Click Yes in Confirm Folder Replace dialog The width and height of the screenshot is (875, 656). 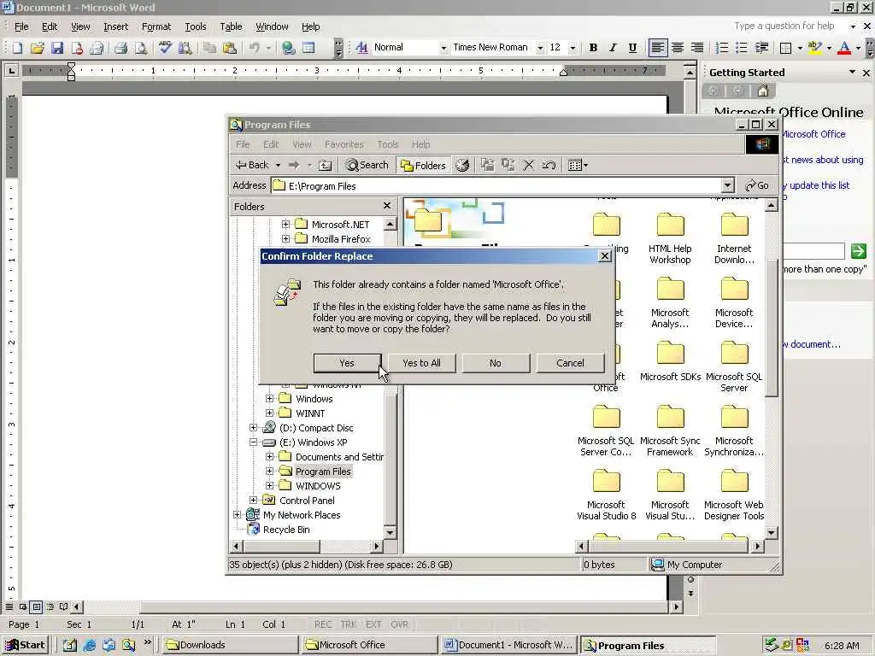pyautogui.click(x=347, y=363)
